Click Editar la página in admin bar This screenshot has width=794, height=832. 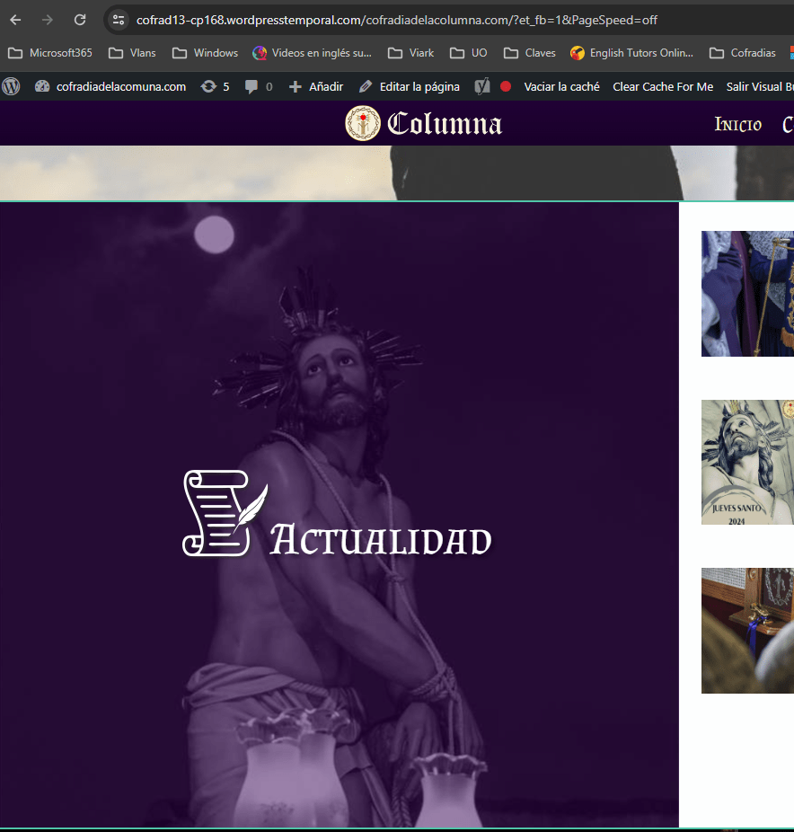click(x=410, y=86)
